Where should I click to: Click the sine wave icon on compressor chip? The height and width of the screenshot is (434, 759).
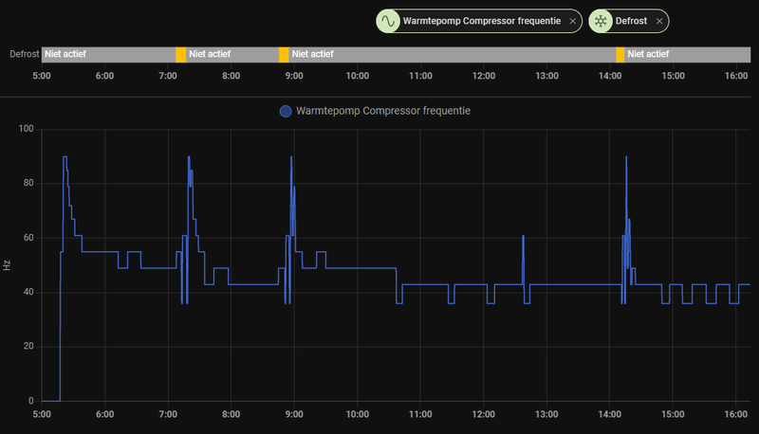(388, 21)
